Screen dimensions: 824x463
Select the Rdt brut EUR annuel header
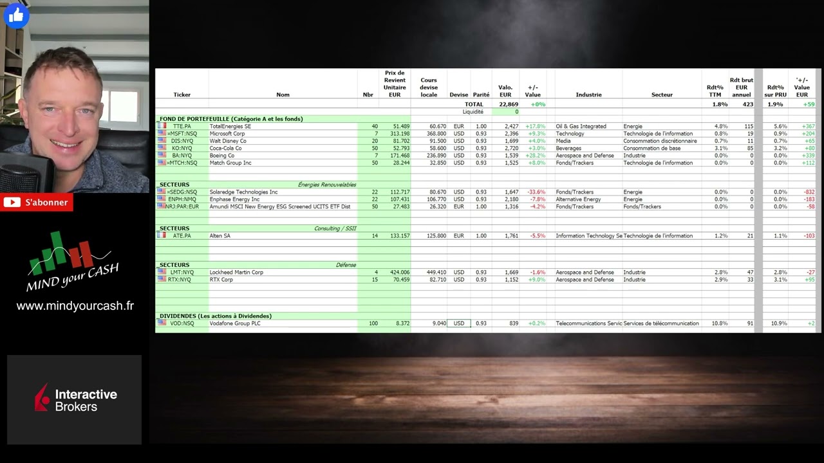click(742, 87)
